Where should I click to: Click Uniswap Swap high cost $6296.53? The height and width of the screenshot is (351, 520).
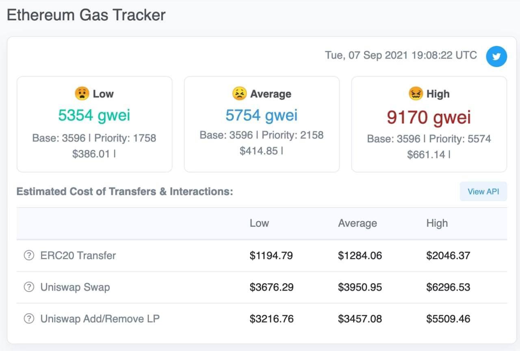pos(448,287)
